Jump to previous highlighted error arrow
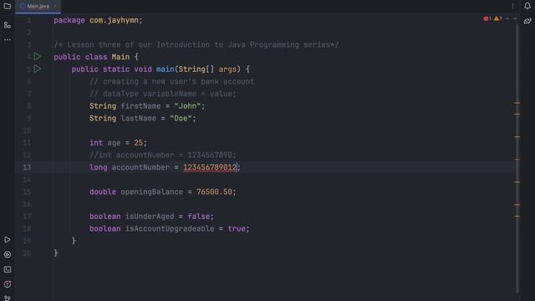The height and width of the screenshot is (301, 535). (507, 18)
